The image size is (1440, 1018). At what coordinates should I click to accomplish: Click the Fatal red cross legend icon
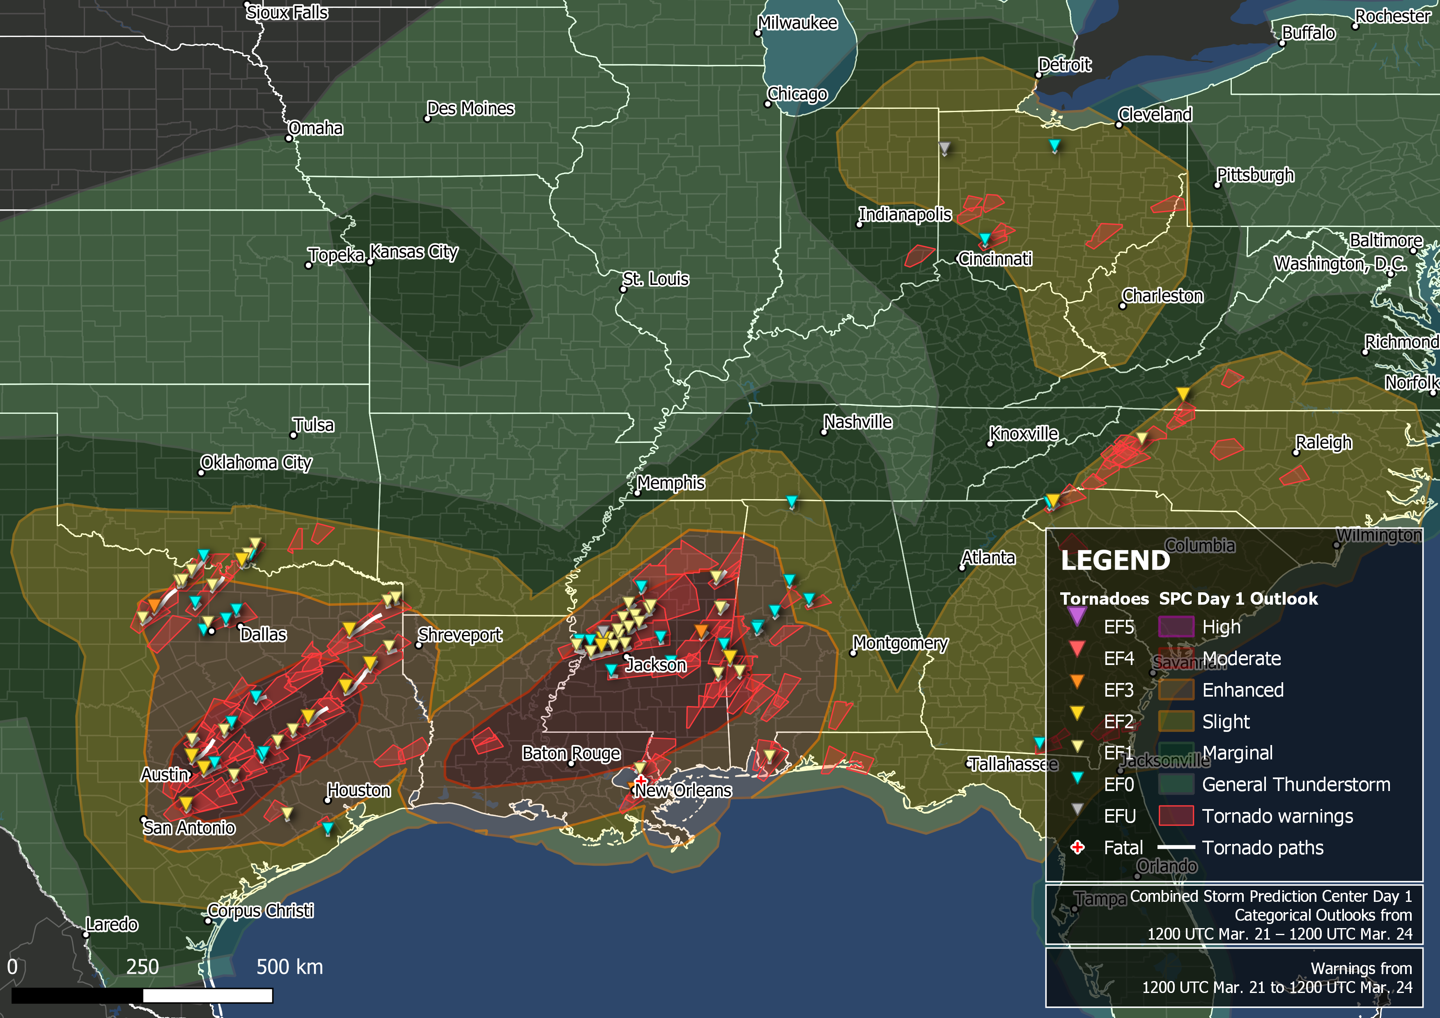pyautogui.click(x=1077, y=848)
